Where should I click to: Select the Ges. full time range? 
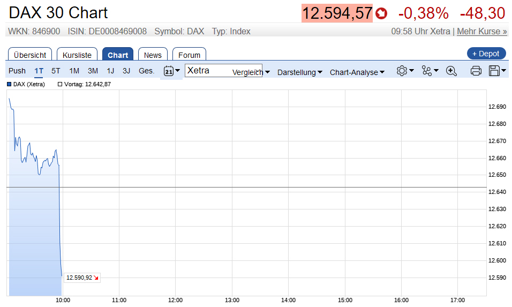tap(146, 71)
